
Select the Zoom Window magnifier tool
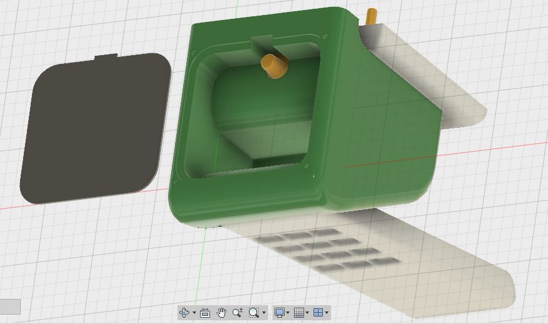(254, 313)
